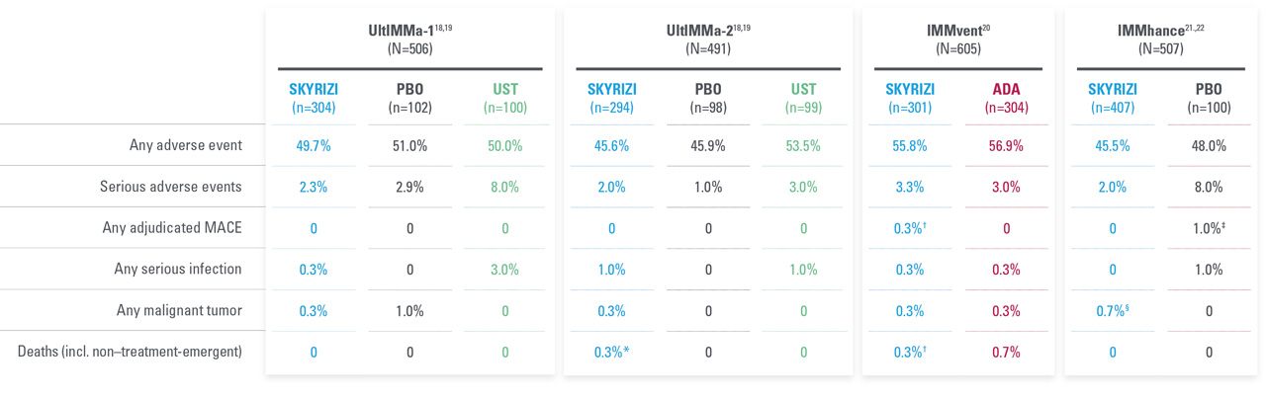Viewport: 1266px width, 399px height.
Task: Click the 53.5% value under UST
Action: [802, 146]
